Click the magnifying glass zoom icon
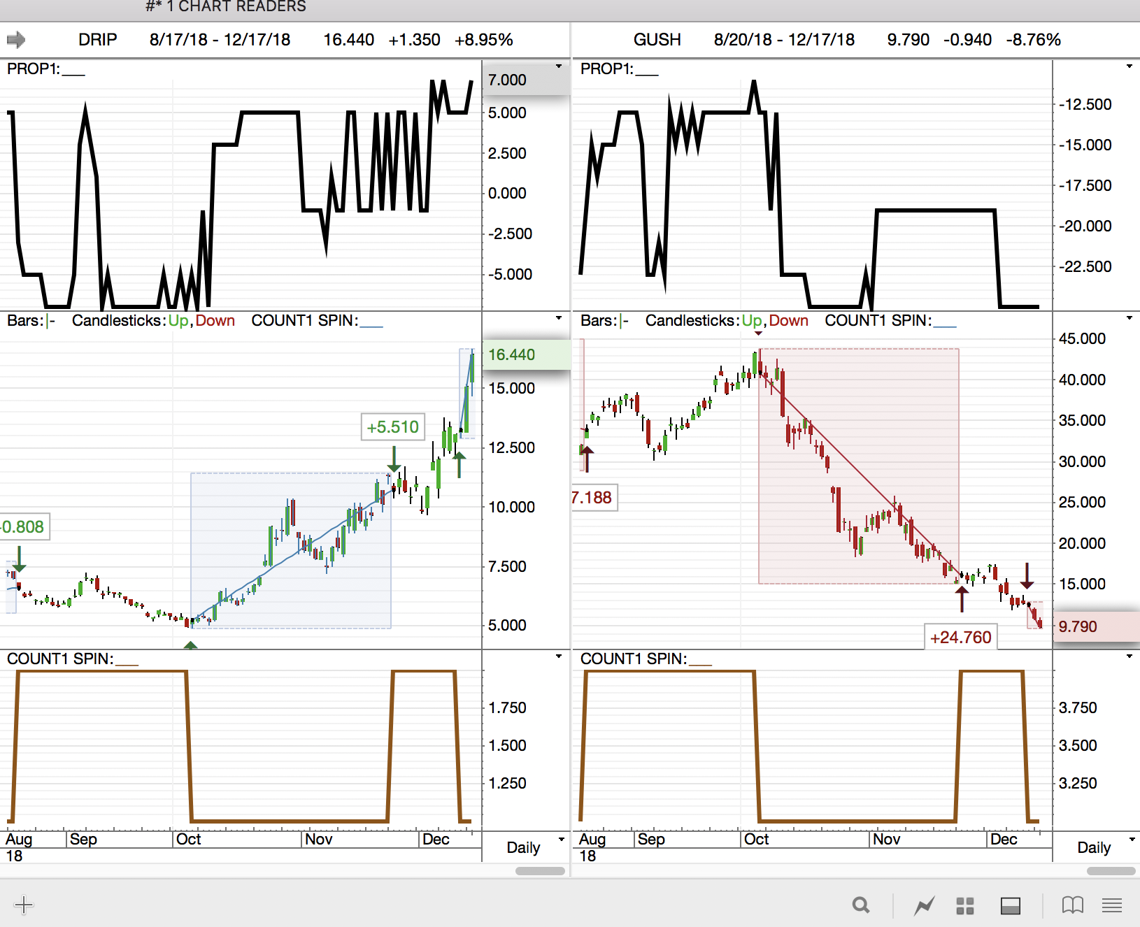1140x927 pixels. [x=861, y=905]
